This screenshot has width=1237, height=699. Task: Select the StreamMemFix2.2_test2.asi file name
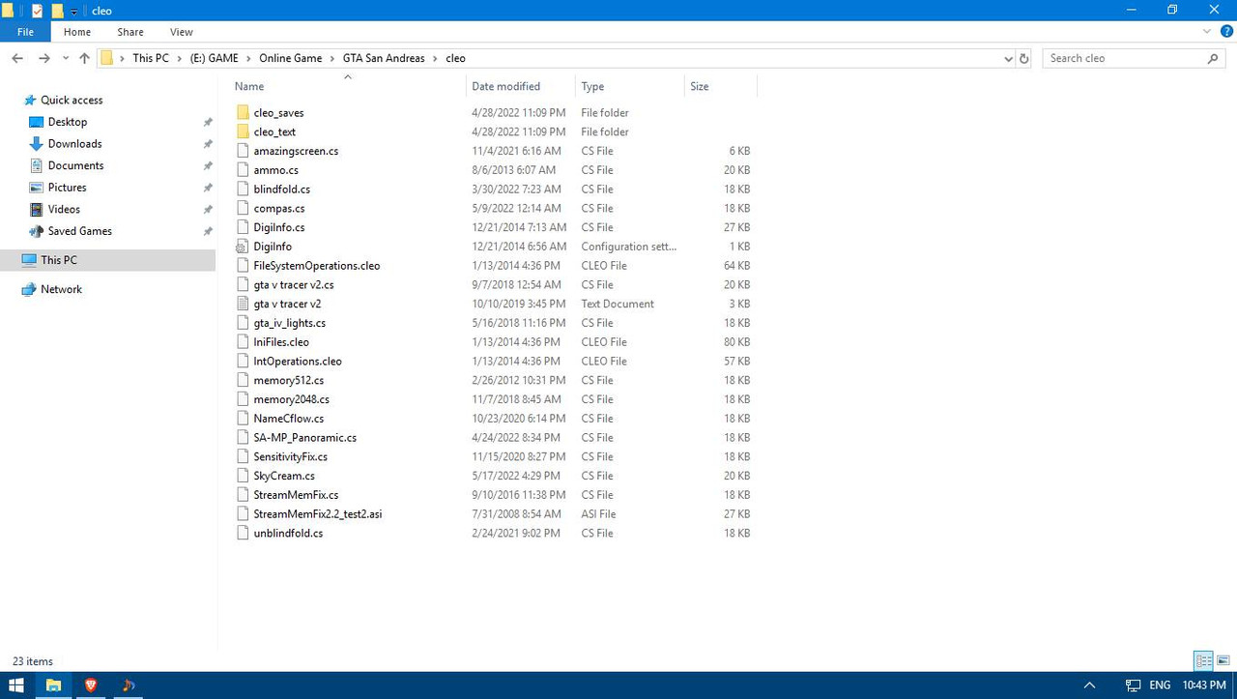pos(318,514)
